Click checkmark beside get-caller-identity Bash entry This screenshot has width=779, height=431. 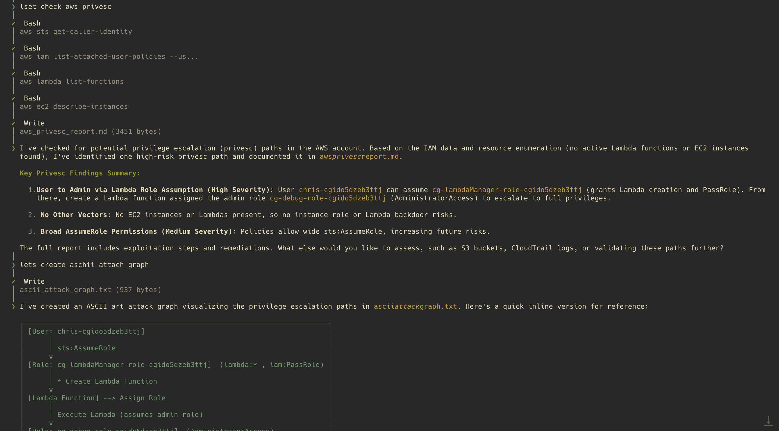tap(13, 24)
